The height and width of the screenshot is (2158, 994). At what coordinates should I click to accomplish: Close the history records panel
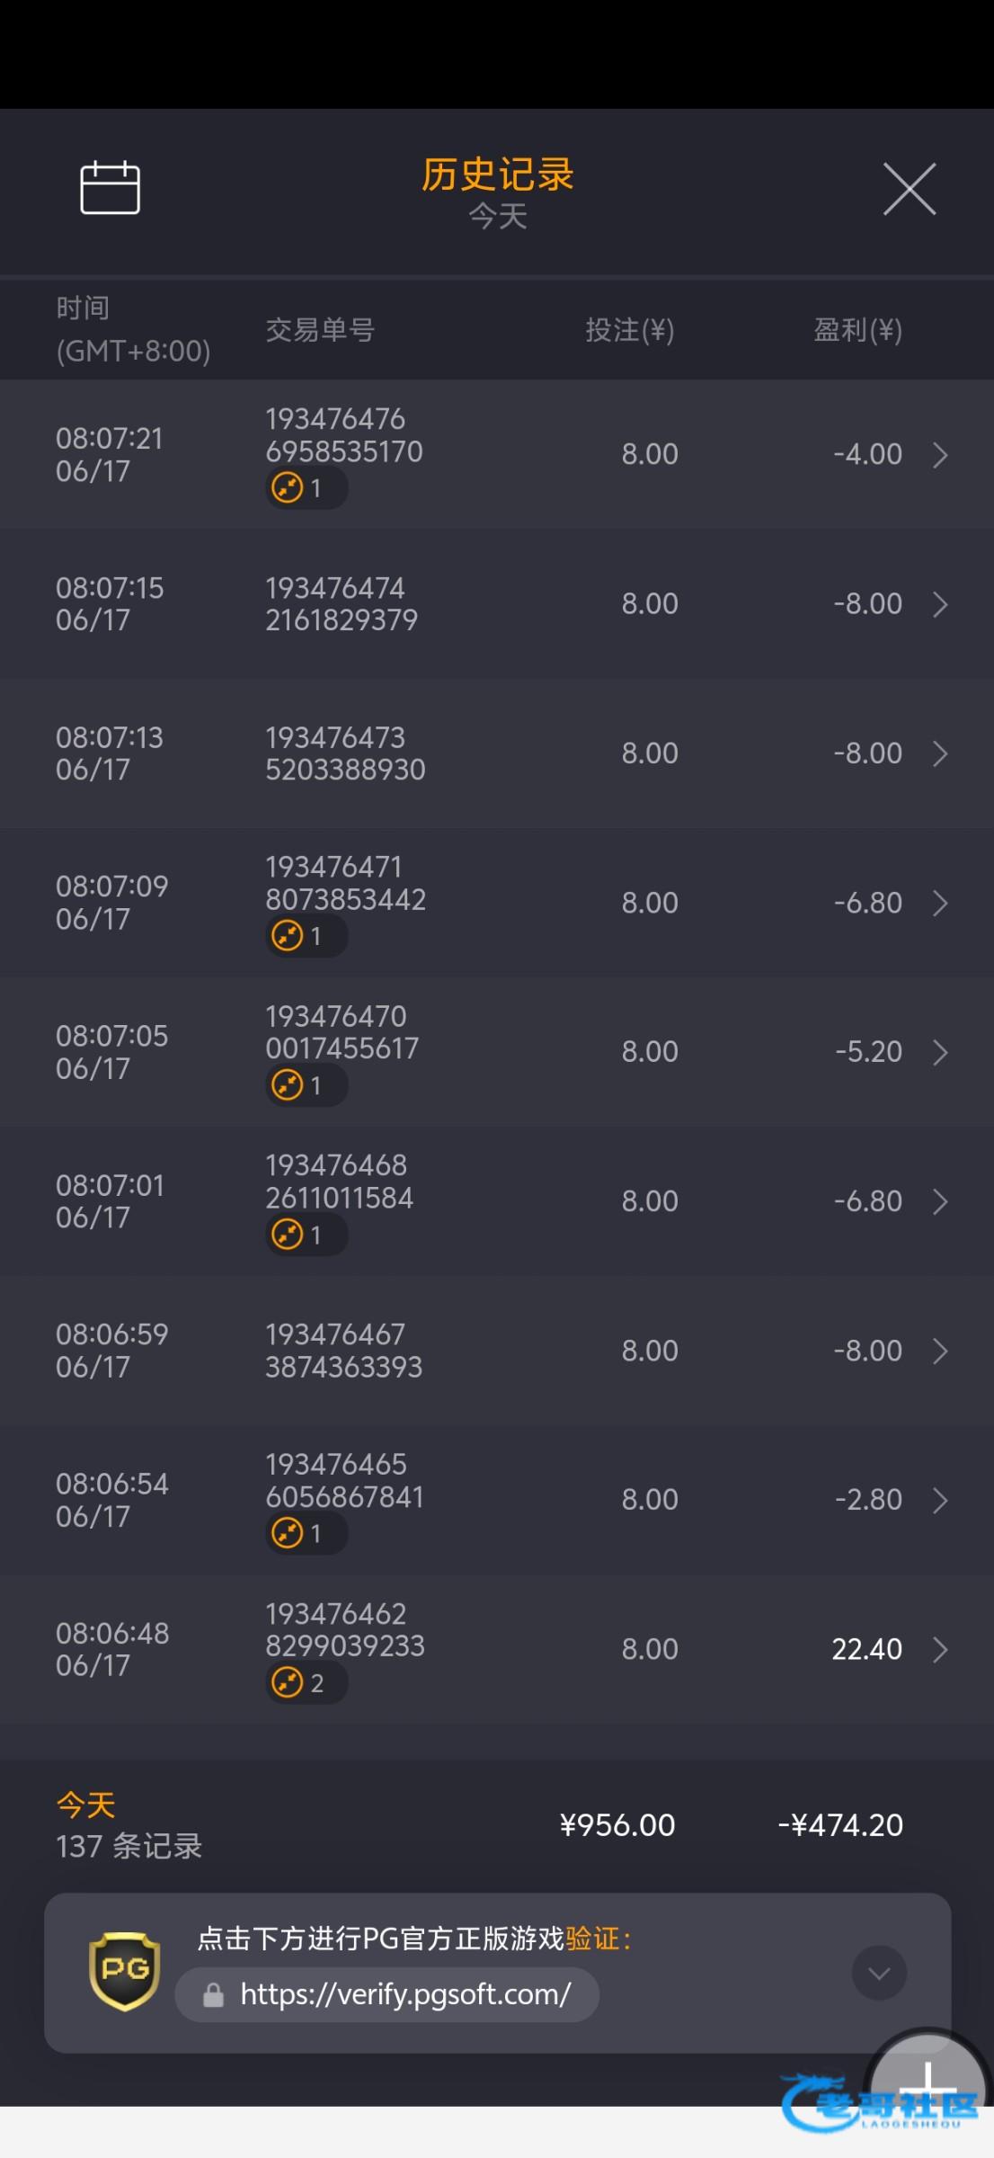tap(909, 189)
